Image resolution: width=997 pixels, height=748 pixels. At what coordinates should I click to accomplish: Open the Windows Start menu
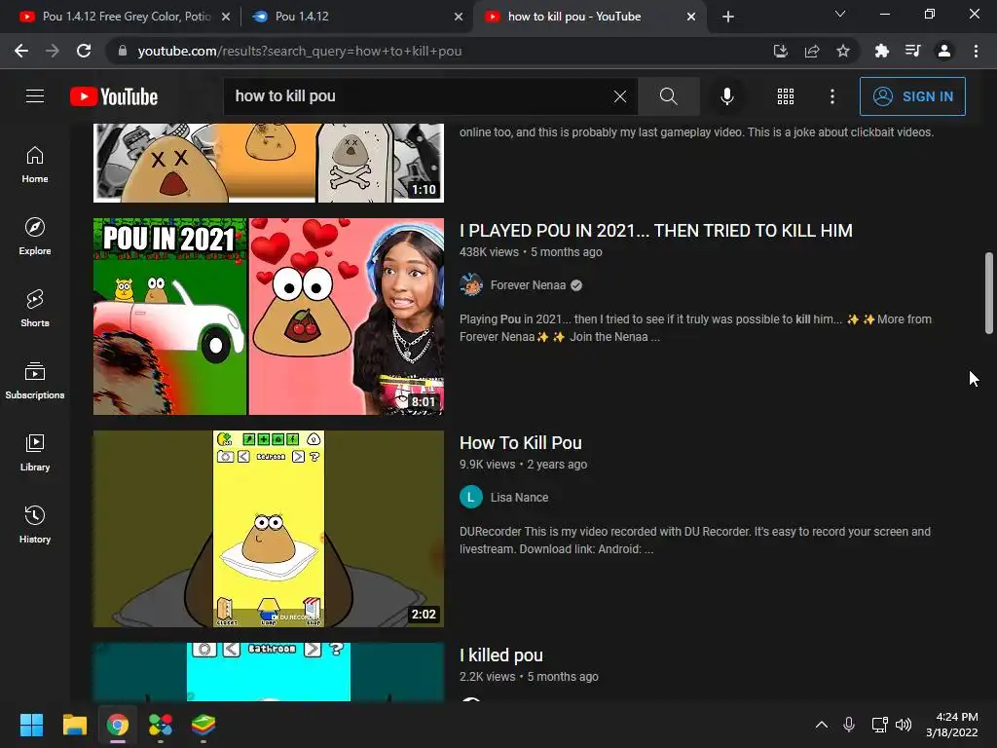click(31, 725)
